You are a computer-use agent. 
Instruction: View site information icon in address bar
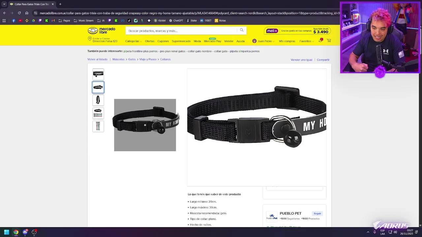(35, 13)
